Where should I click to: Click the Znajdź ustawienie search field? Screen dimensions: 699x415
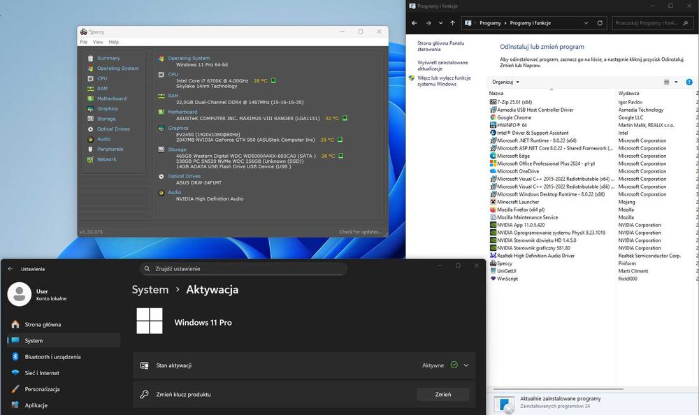[x=243, y=269]
